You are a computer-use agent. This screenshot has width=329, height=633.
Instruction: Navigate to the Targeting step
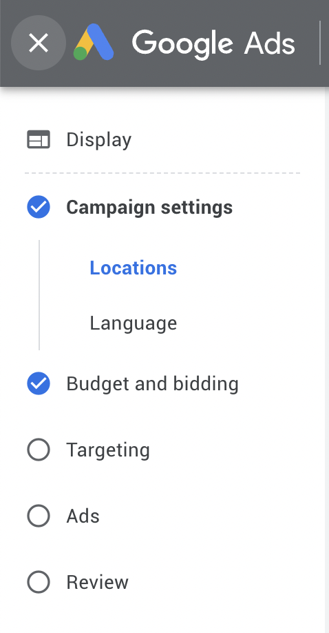(x=108, y=450)
